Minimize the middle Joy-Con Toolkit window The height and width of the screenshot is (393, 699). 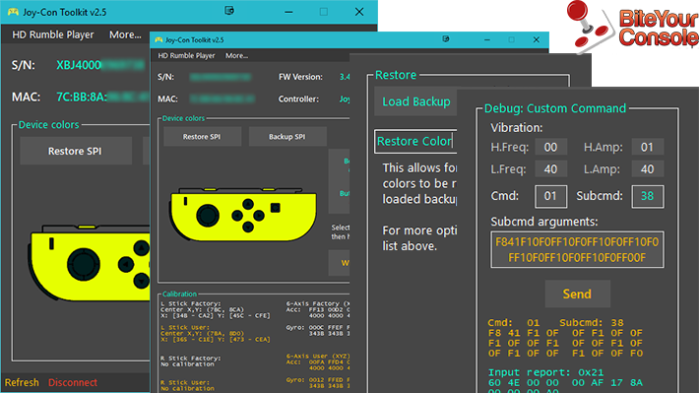pyautogui.click(x=487, y=39)
